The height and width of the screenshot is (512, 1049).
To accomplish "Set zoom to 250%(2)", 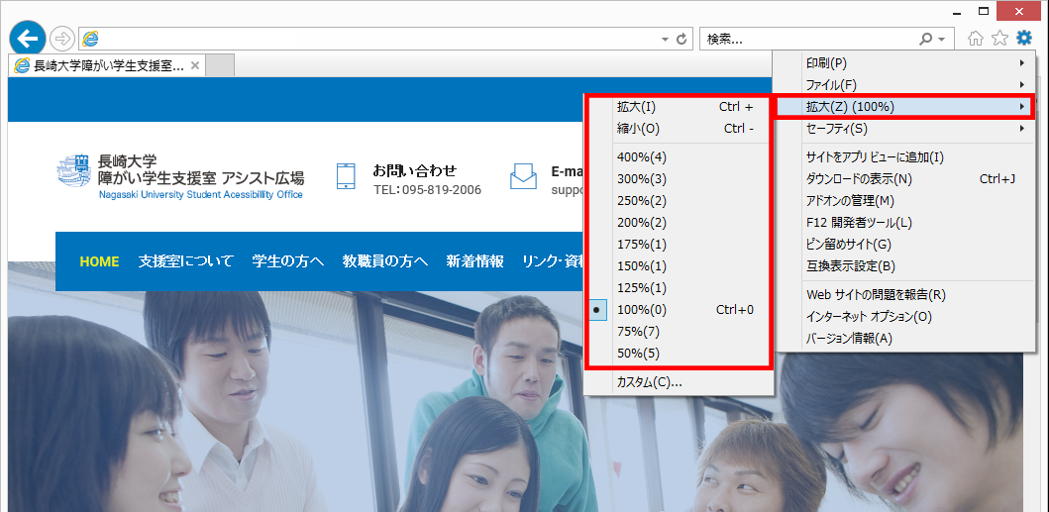I will click(679, 201).
